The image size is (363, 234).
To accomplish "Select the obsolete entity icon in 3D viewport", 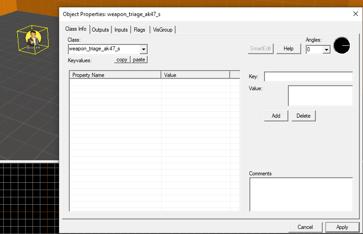I will point(33,39).
